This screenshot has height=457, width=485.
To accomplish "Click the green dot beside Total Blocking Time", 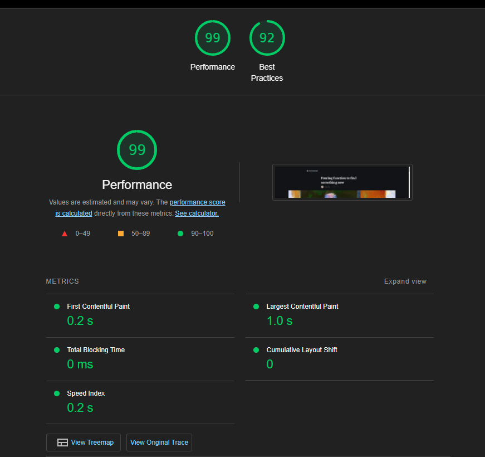I will click(56, 349).
